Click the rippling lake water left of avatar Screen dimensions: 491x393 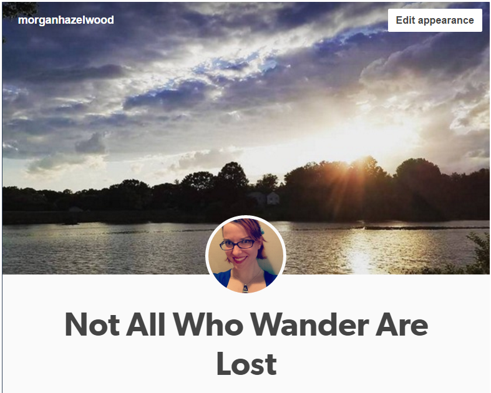pos(104,249)
